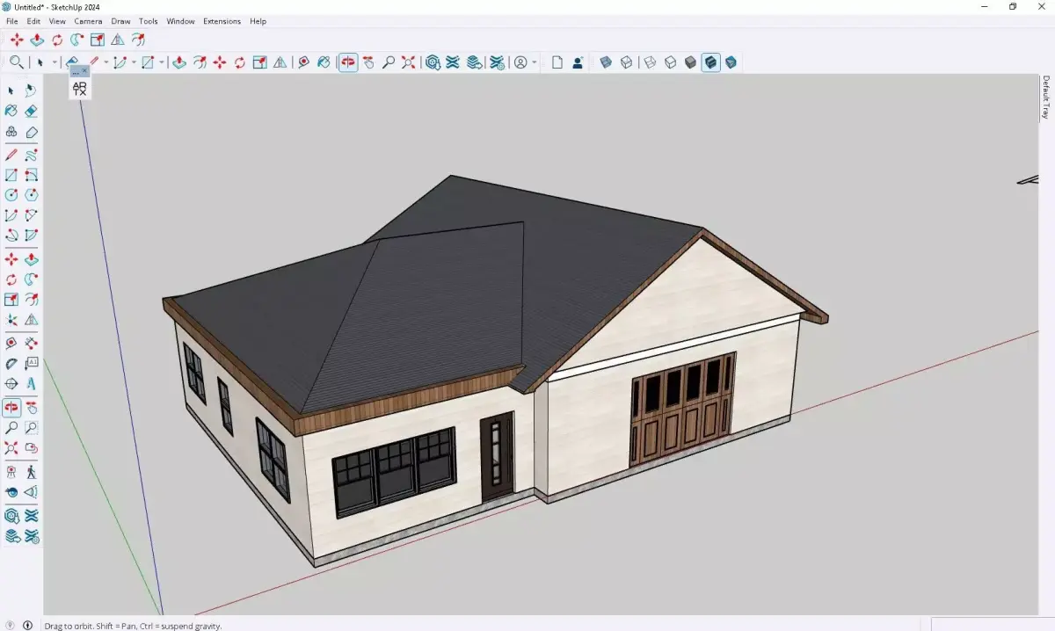The width and height of the screenshot is (1055, 631).
Task: Open the account profile dropdown arrow
Action: (535, 62)
